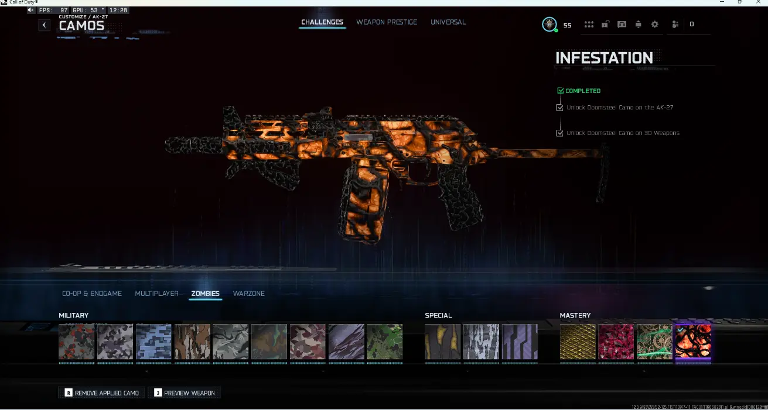The width and height of the screenshot is (768, 410).
Task: Select maroon splinter Military camo
Action: [x=308, y=342]
